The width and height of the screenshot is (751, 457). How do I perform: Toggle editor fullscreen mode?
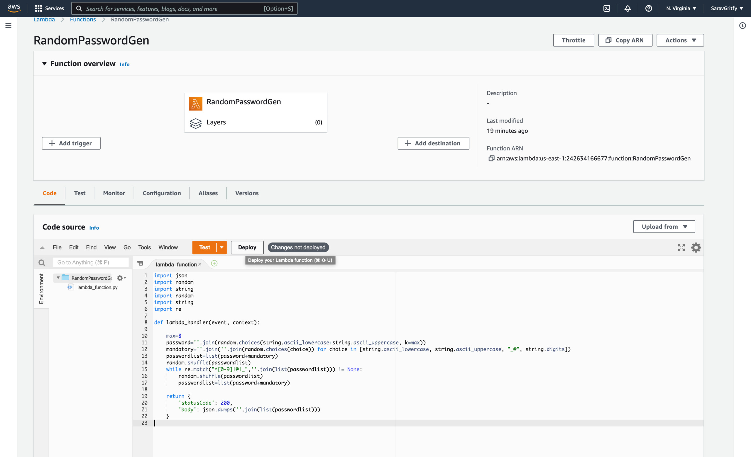[681, 247]
